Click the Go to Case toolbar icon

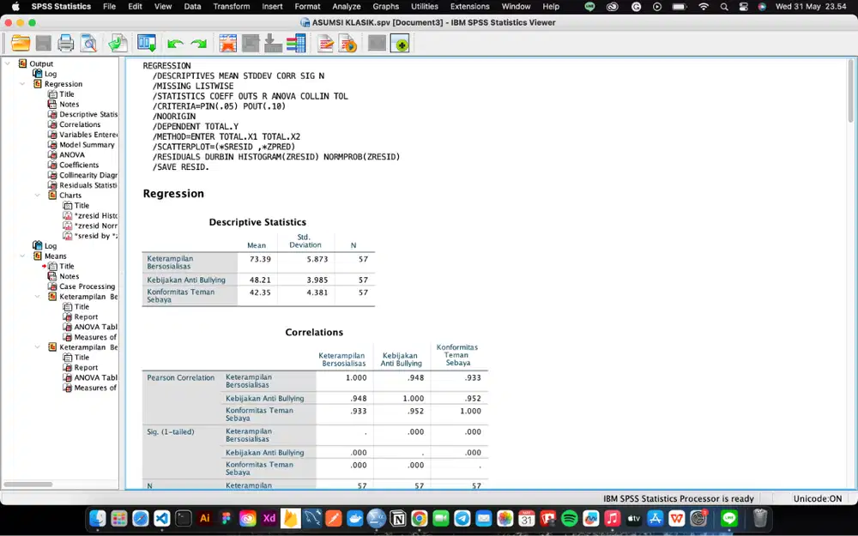(251, 43)
